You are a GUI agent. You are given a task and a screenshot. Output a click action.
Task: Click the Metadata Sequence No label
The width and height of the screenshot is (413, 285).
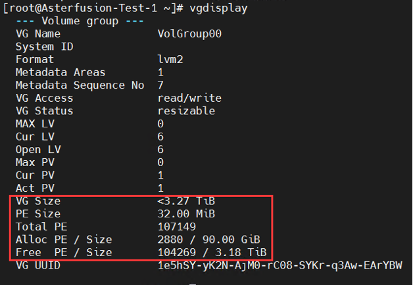80,85
